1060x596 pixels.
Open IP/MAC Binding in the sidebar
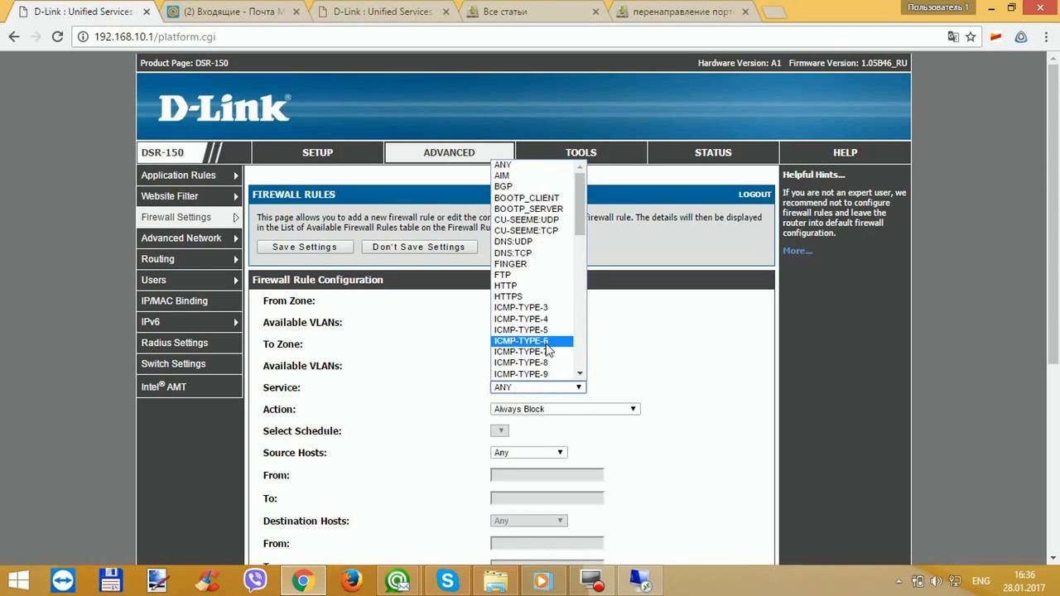(189, 301)
